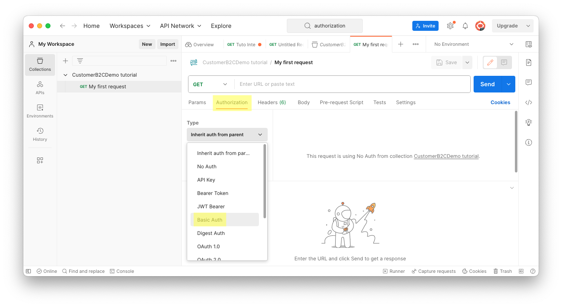The width and height of the screenshot is (562, 307).
Task: Open the Info icon in right sidebar
Action: click(529, 142)
